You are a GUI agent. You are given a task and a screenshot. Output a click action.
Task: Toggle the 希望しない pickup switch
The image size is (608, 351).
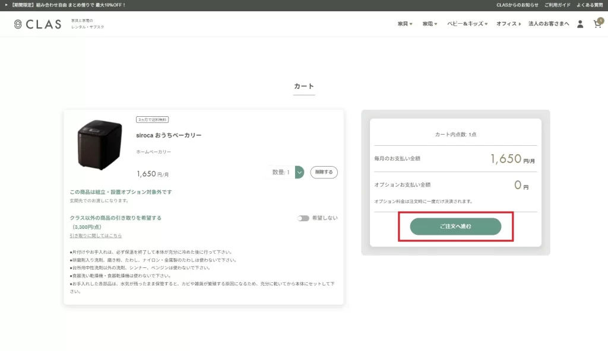coord(303,218)
